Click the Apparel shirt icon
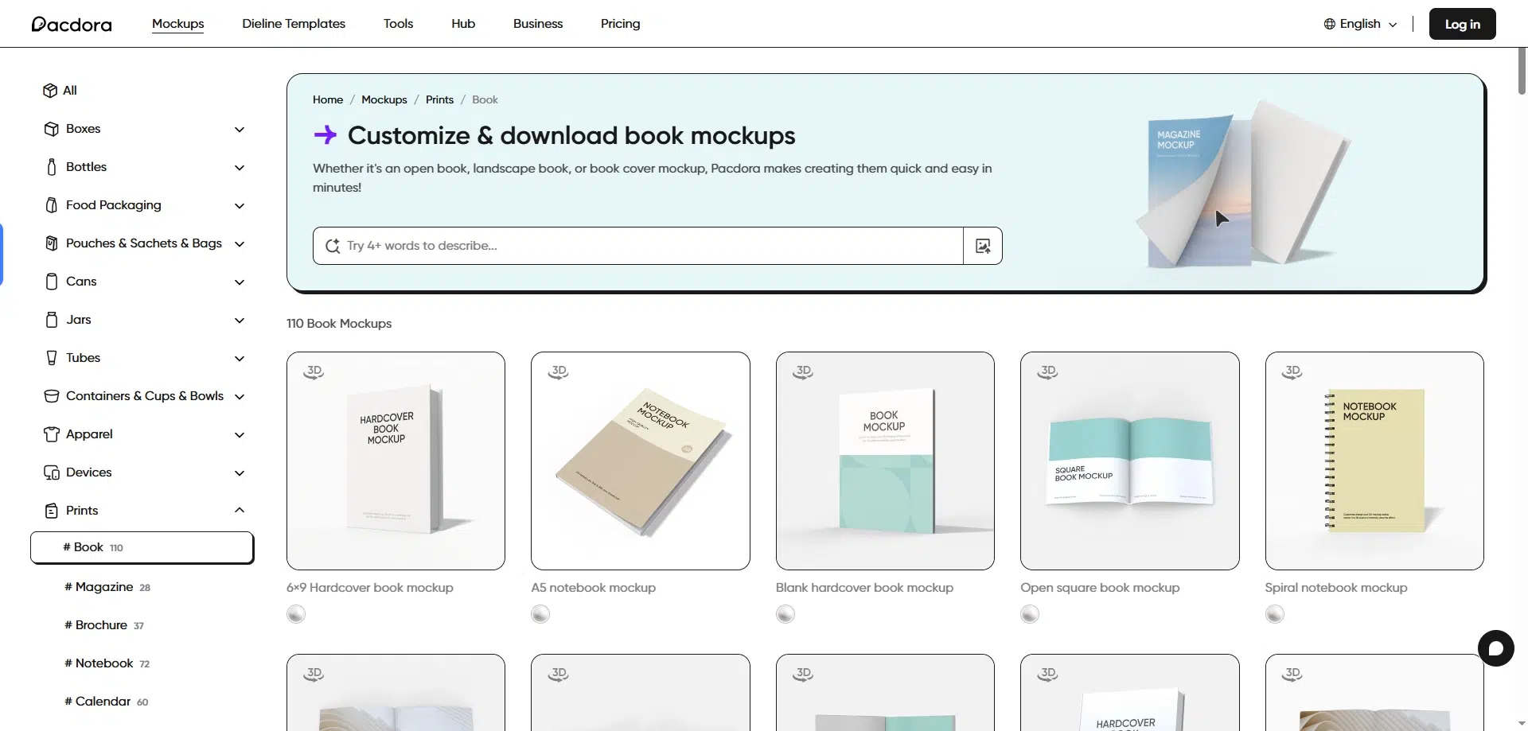 tap(52, 434)
